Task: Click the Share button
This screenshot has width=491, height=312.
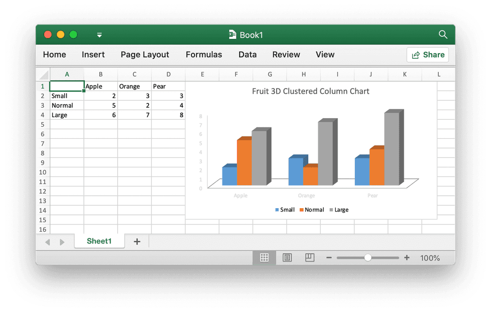Action: 428,55
